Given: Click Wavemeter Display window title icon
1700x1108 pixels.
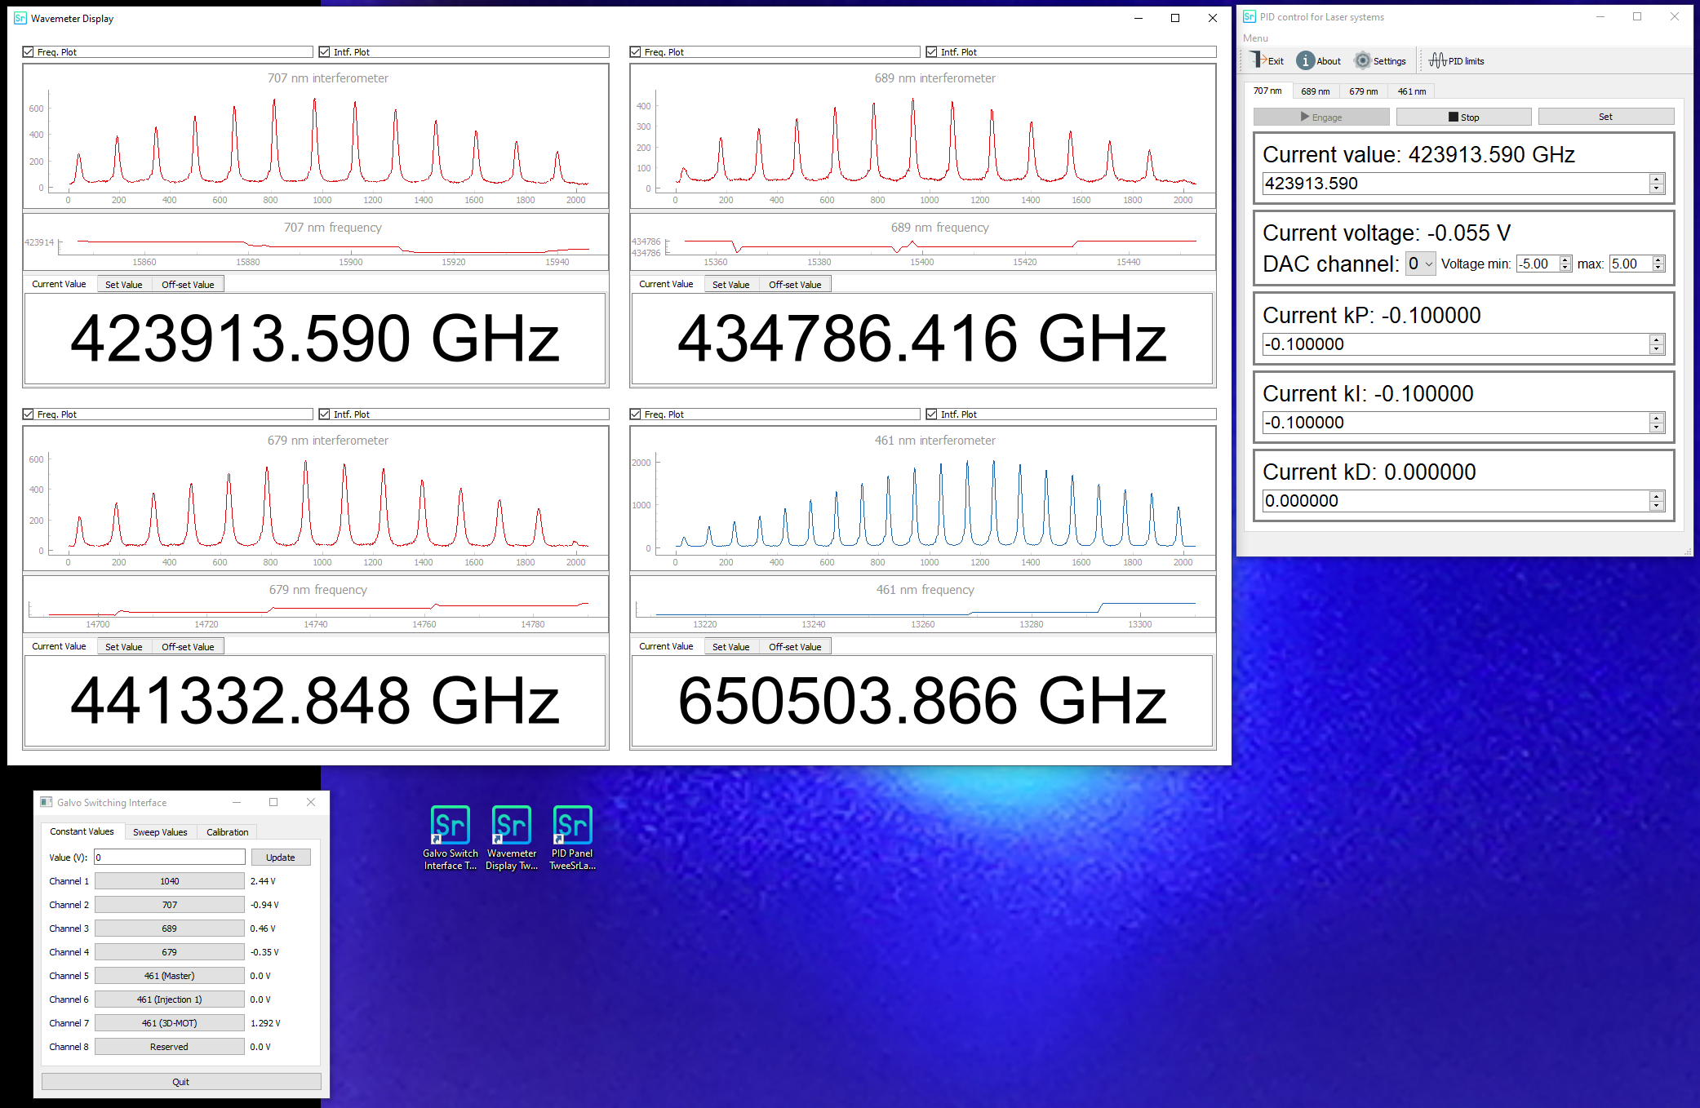Looking at the screenshot, I should pyautogui.click(x=20, y=18).
